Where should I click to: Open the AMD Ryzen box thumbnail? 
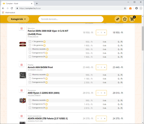coord(23,100)
